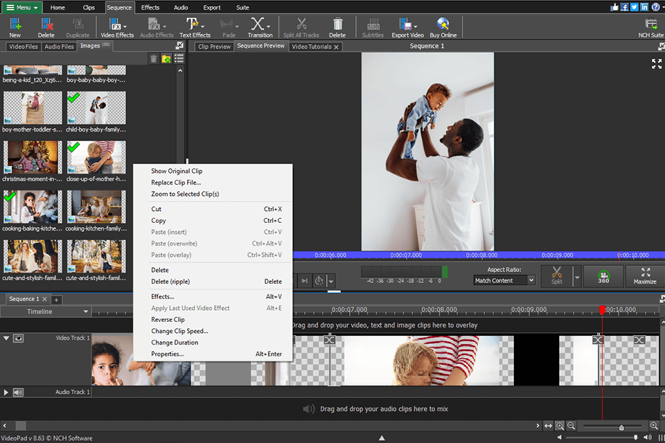The width and height of the screenshot is (665, 443).
Task: Adjust the timeline zoom slider
Action: point(621,426)
